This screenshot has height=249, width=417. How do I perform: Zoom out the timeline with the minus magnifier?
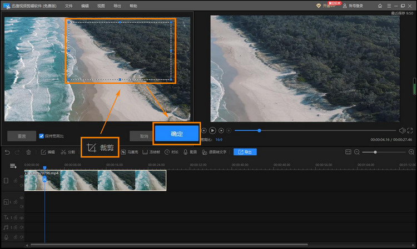357,152
